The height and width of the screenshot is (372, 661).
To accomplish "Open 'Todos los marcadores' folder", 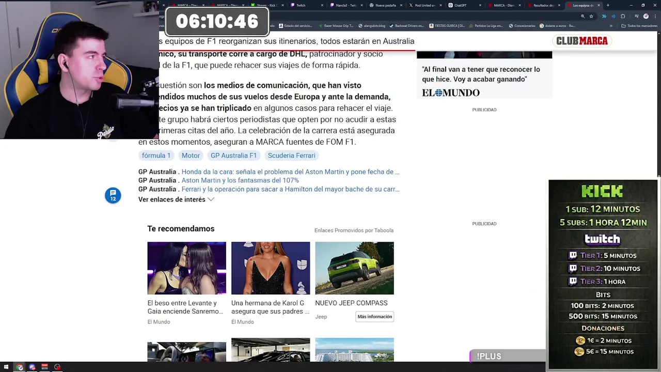I will (x=640, y=25).
